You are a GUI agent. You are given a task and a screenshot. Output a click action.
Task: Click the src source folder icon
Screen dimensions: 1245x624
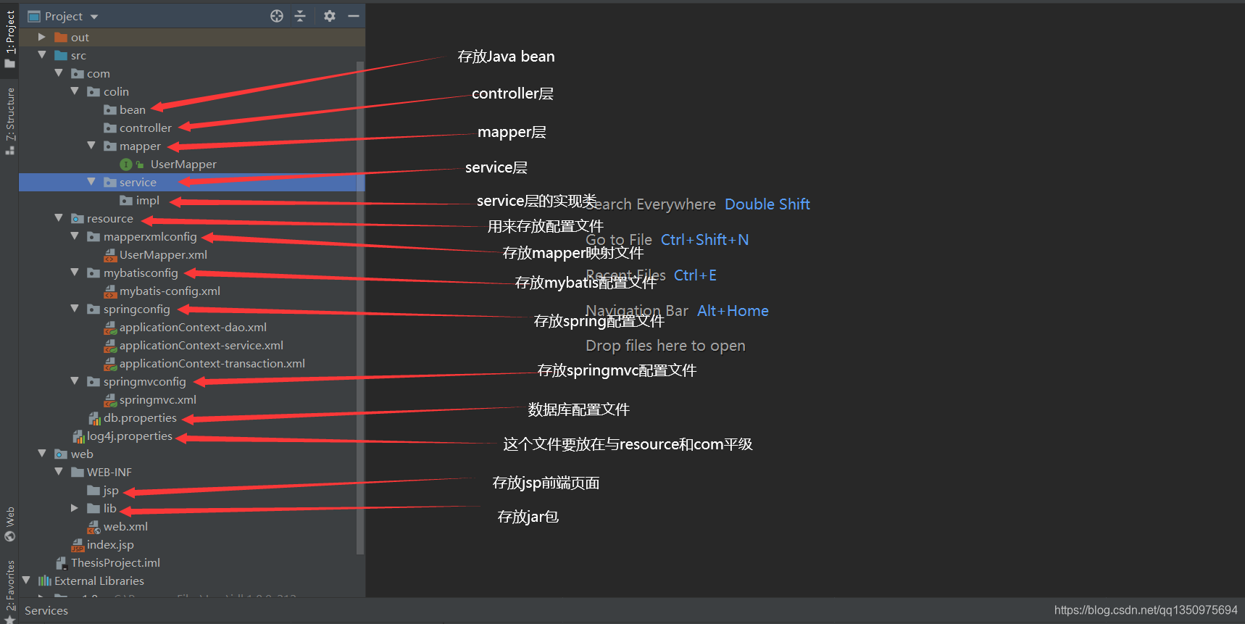[61, 55]
